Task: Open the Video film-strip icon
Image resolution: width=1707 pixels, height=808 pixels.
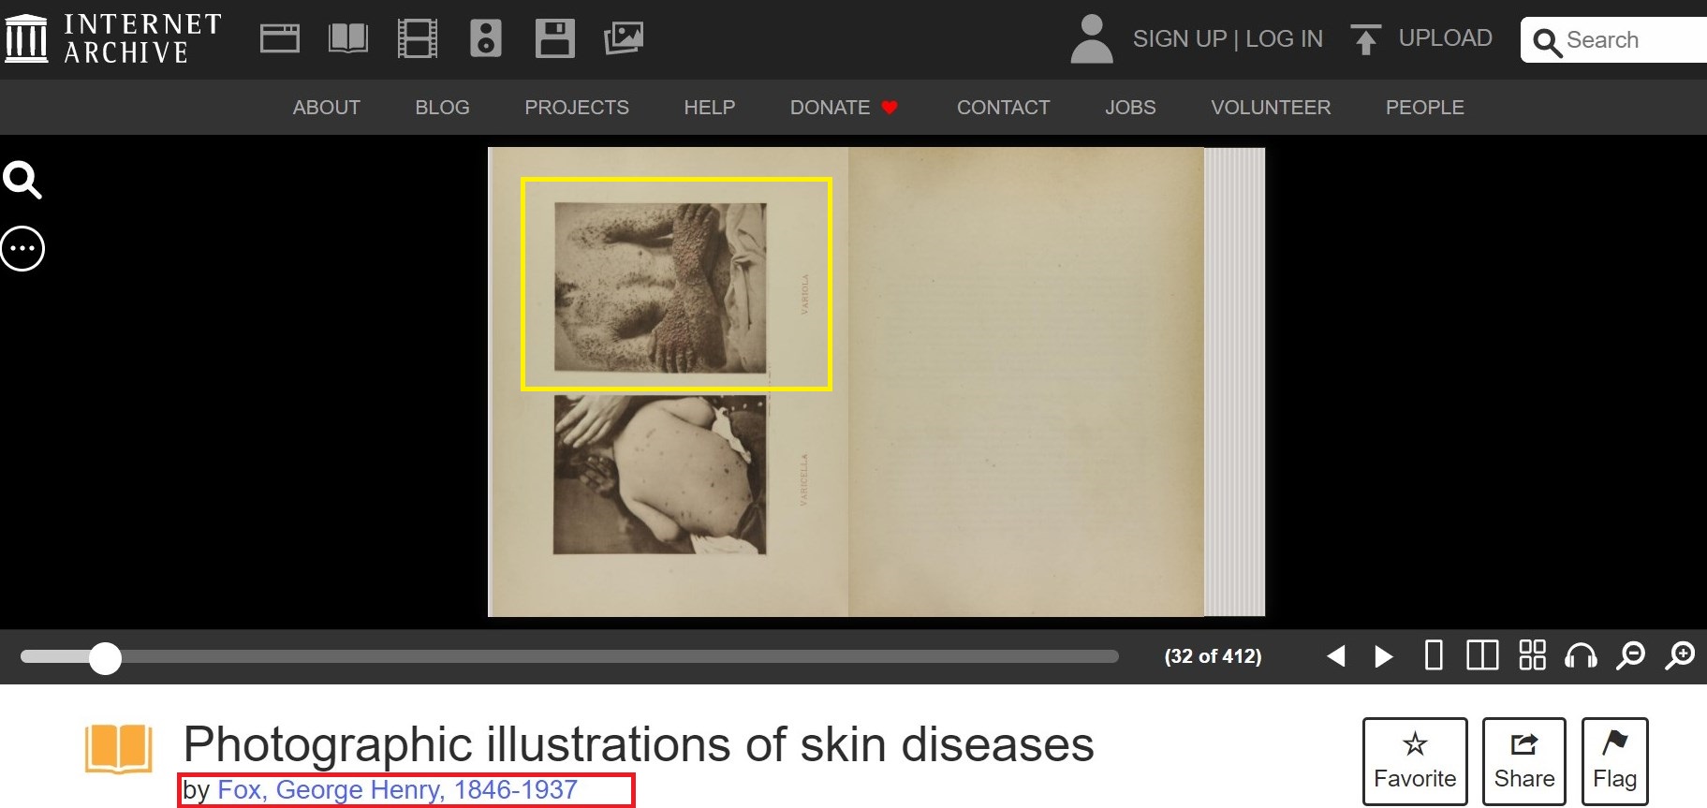Action: click(417, 38)
